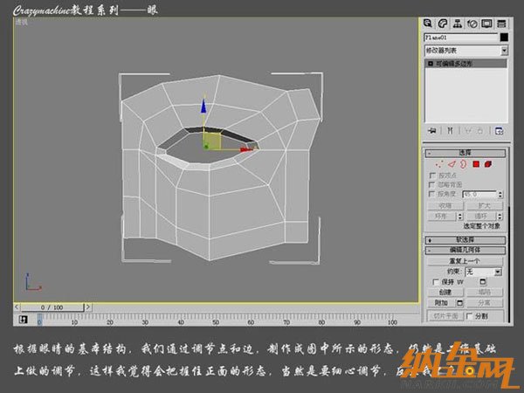Open Configure Modifier Sets icon

pos(499,131)
